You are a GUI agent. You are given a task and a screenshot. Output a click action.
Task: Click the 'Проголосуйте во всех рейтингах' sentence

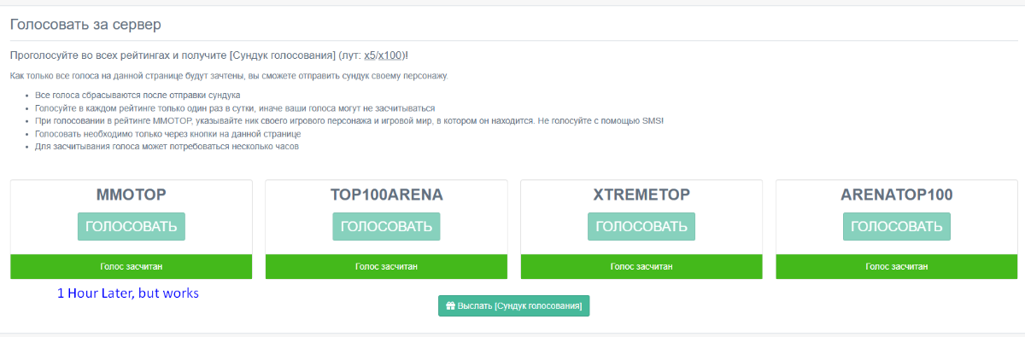point(209,55)
